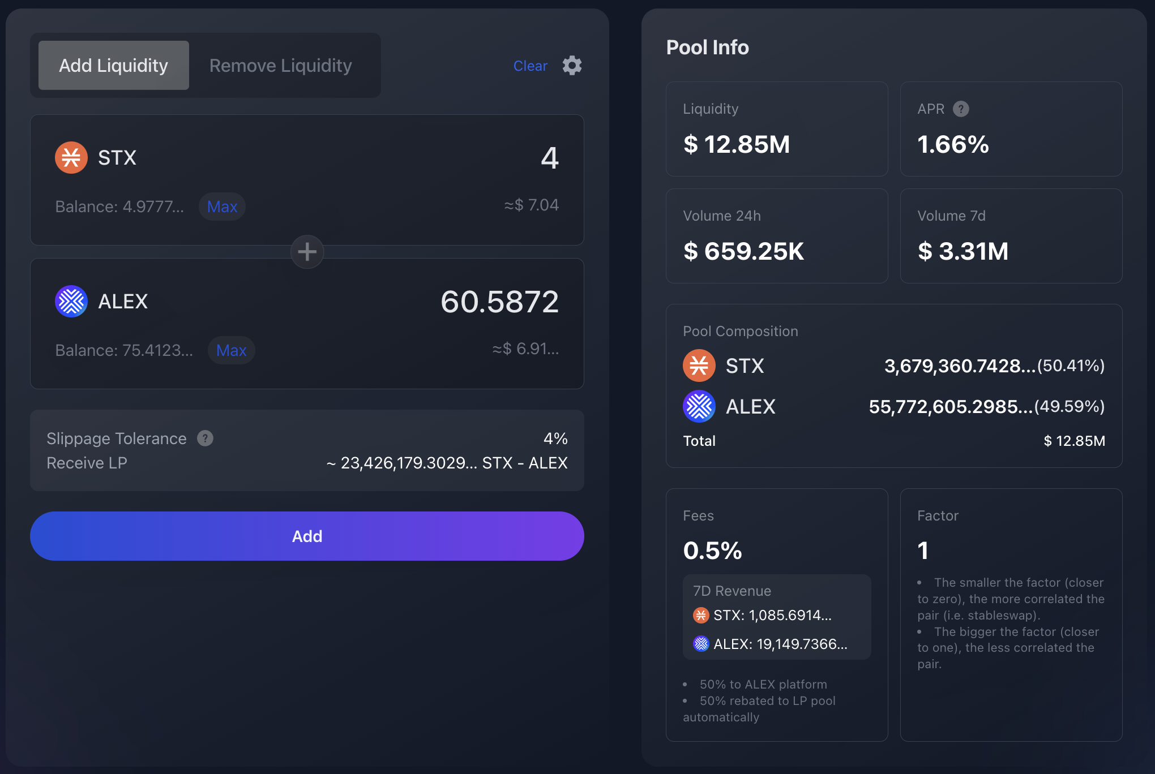Click the Volume 7d value $ 3.31M

pos(962,251)
